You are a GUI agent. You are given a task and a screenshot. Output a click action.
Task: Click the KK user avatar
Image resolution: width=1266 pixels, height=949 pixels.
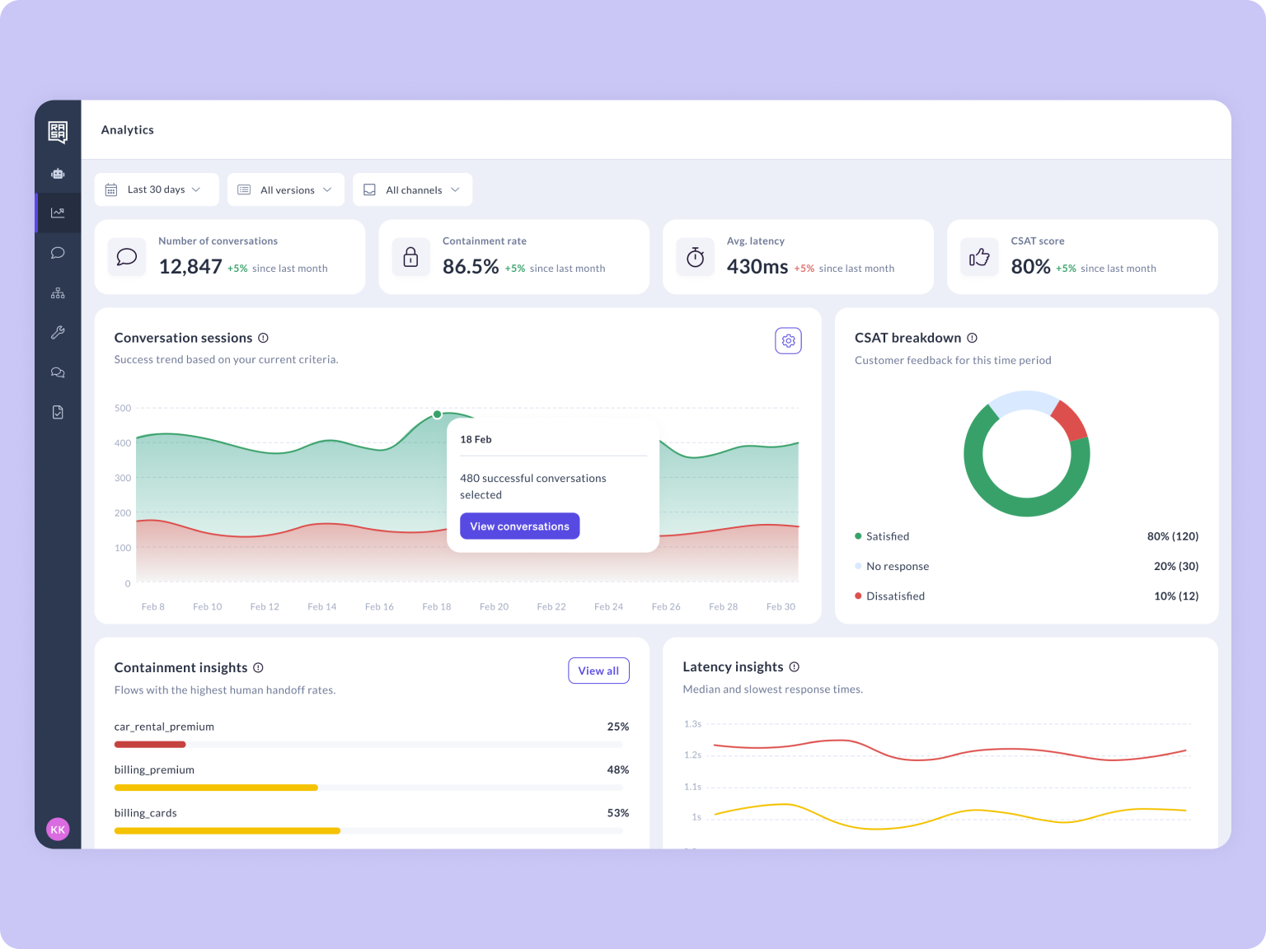58,830
